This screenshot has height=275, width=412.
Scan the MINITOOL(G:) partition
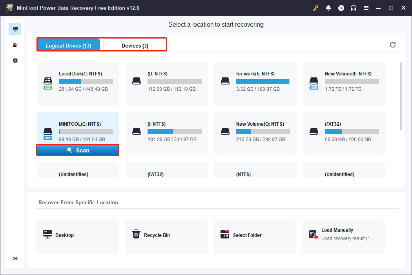[x=77, y=150]
